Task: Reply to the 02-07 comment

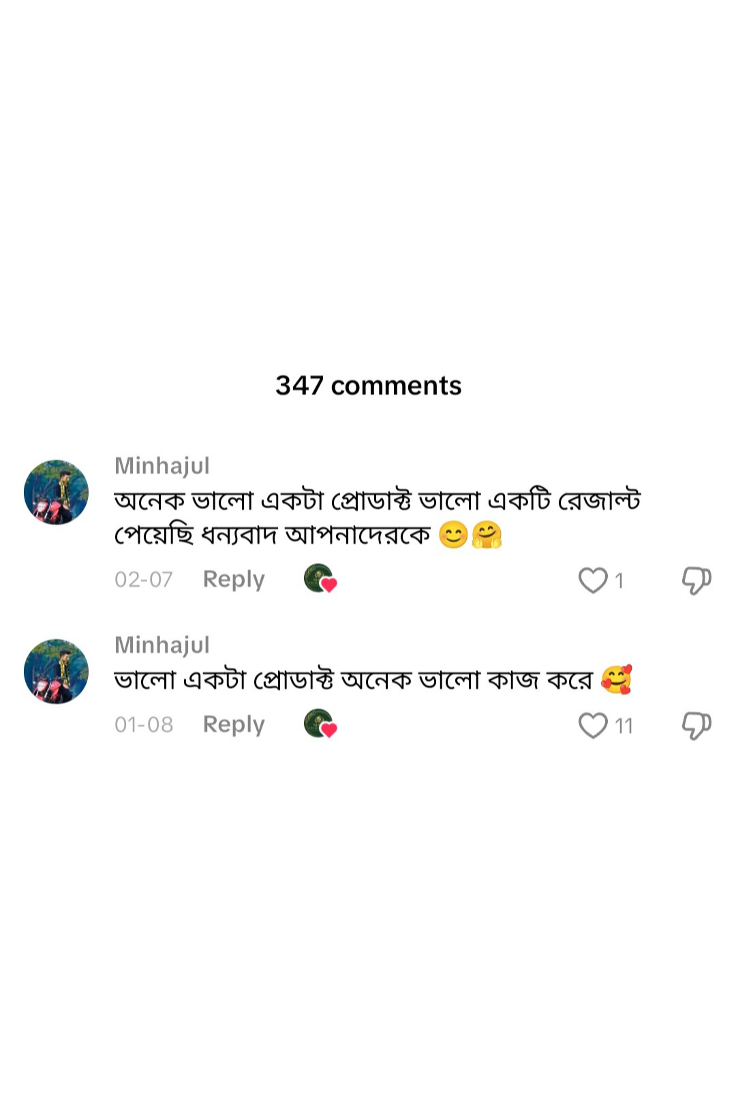Action: pos(234,579)
